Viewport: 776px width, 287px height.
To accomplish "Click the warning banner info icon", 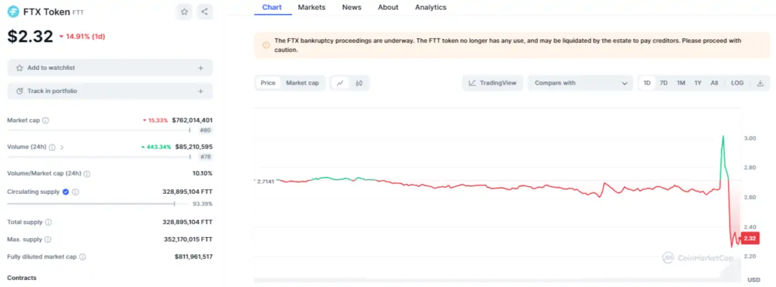I will pyautogui.click(x=266, y=45).
